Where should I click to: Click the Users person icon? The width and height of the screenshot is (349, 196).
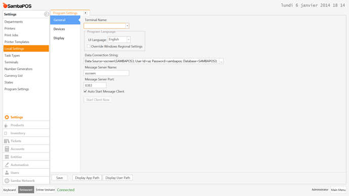click(x=7, y=173)
